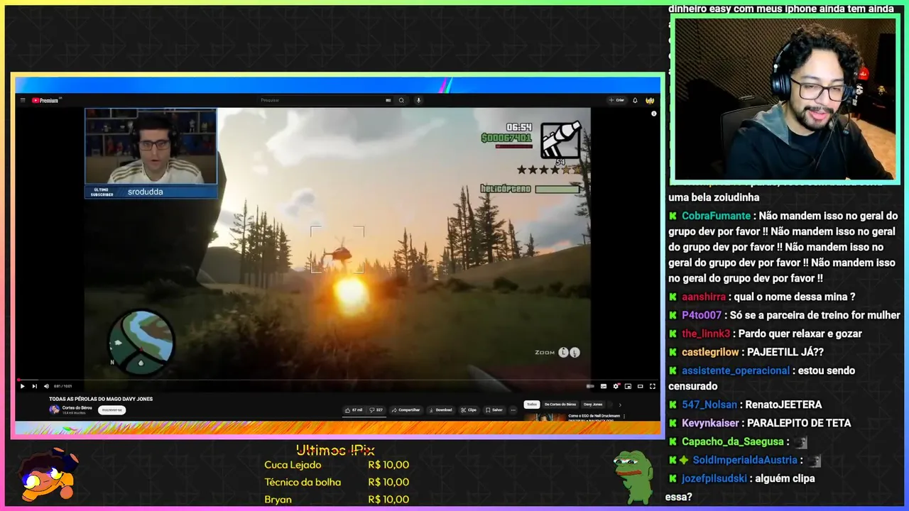Open more actions ellipsis below video
Image resolution: width=909 pixels, height=511 pixels.
513,410
